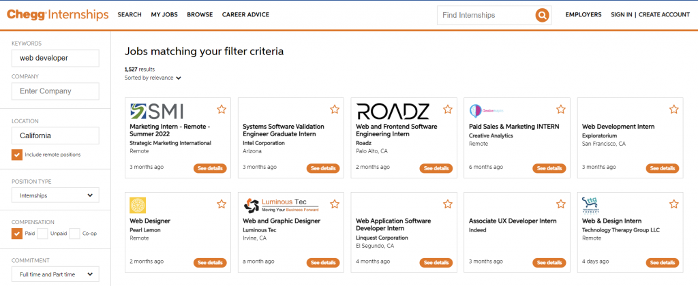Click the orange search magnifier icon
The image size is (698, 286).
coord(542,15)
